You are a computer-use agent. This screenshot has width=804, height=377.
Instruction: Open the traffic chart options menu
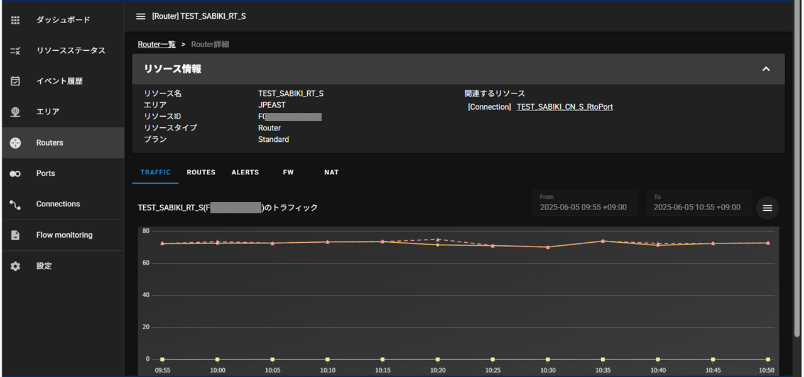pyautogui.click(x=767, y=208)
